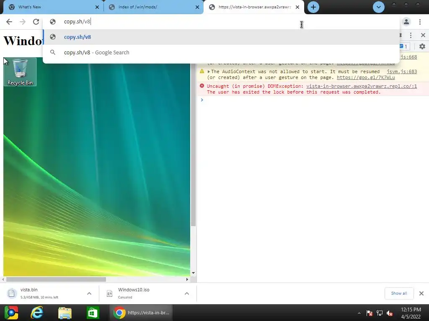Open the Store icon in taskbar
The height and width of the screenshot is (321, 429).
(93, 313)
